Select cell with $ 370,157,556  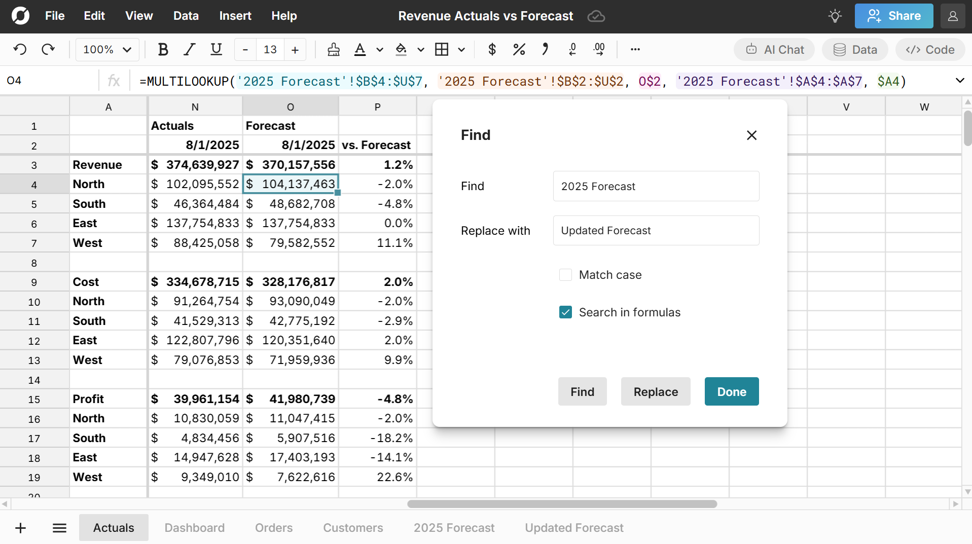pos(291,165)
